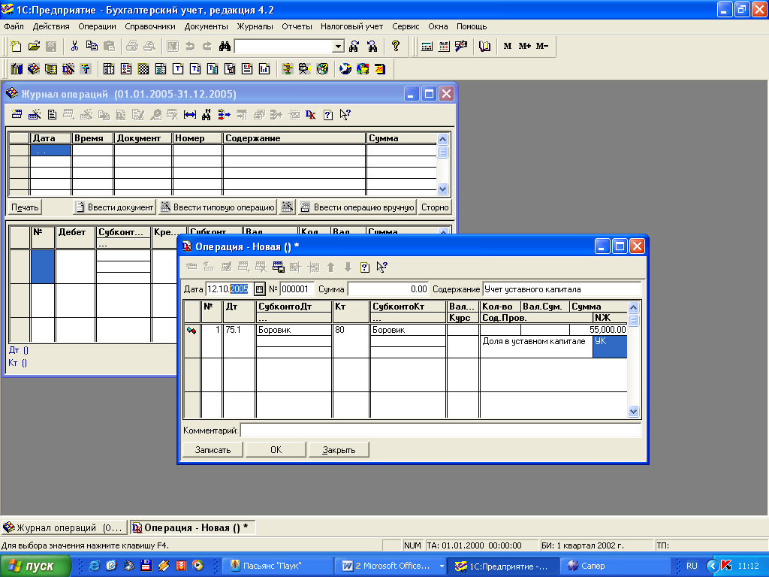Click the movie camera icon in second toolbar
The image size is (769, 577).
click(x=305, y=69)
